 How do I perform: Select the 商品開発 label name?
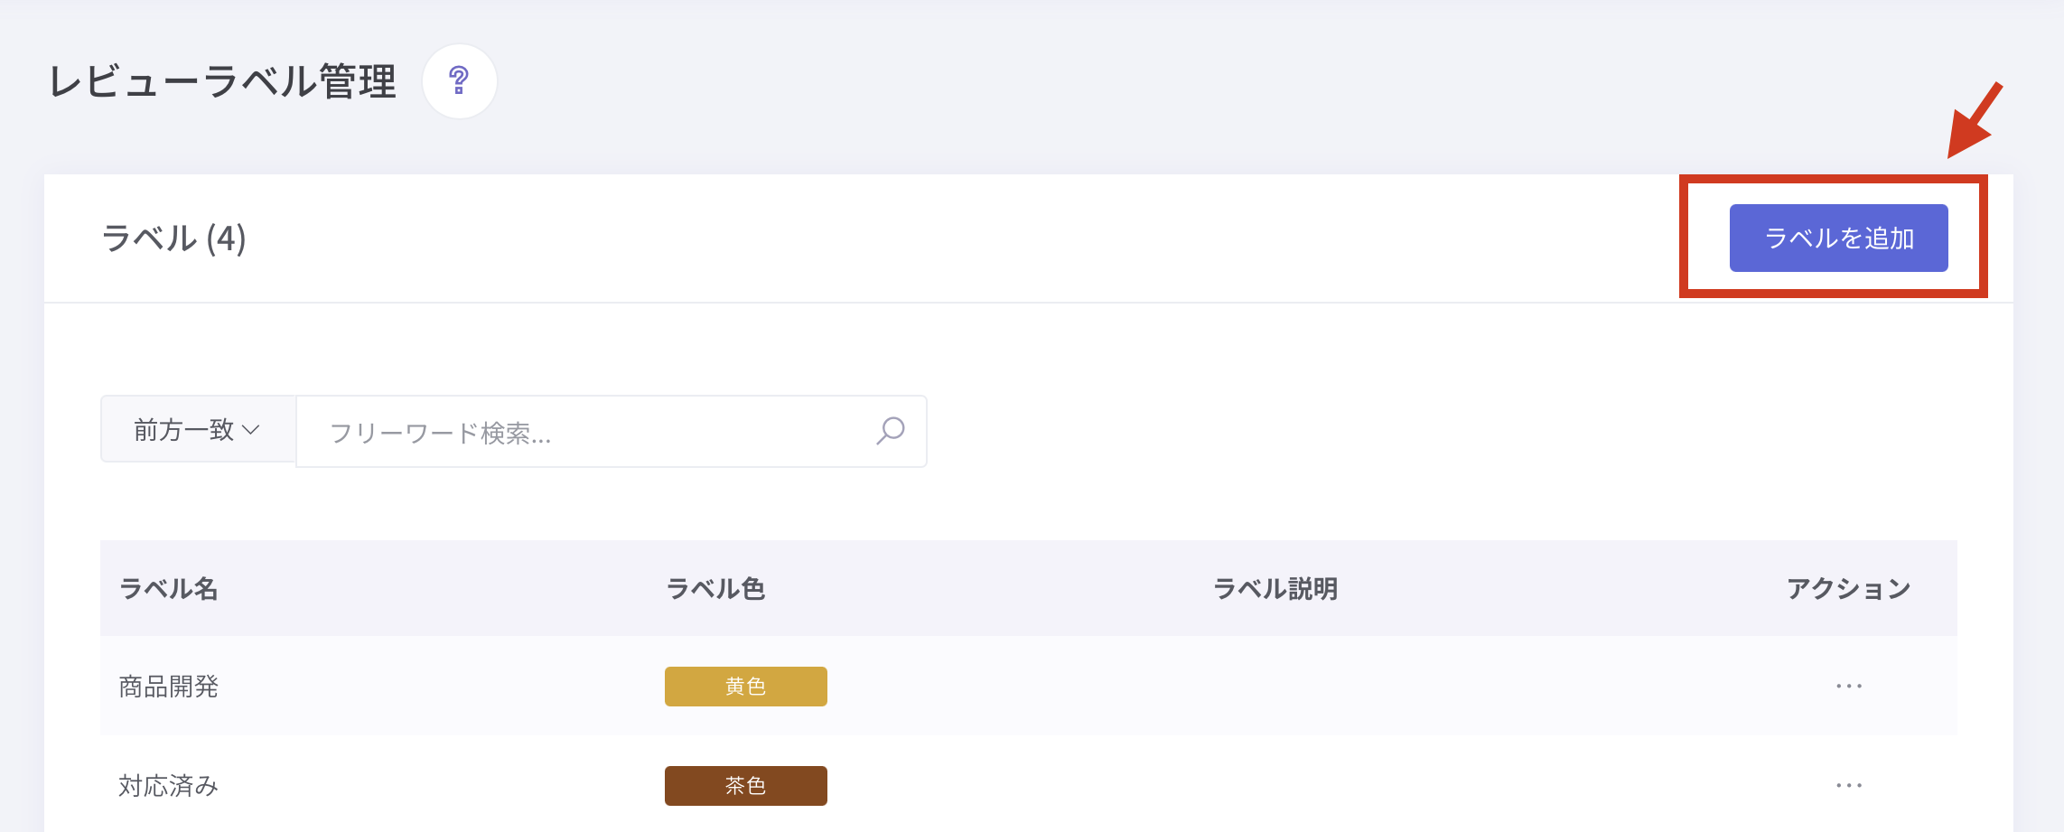169,687
